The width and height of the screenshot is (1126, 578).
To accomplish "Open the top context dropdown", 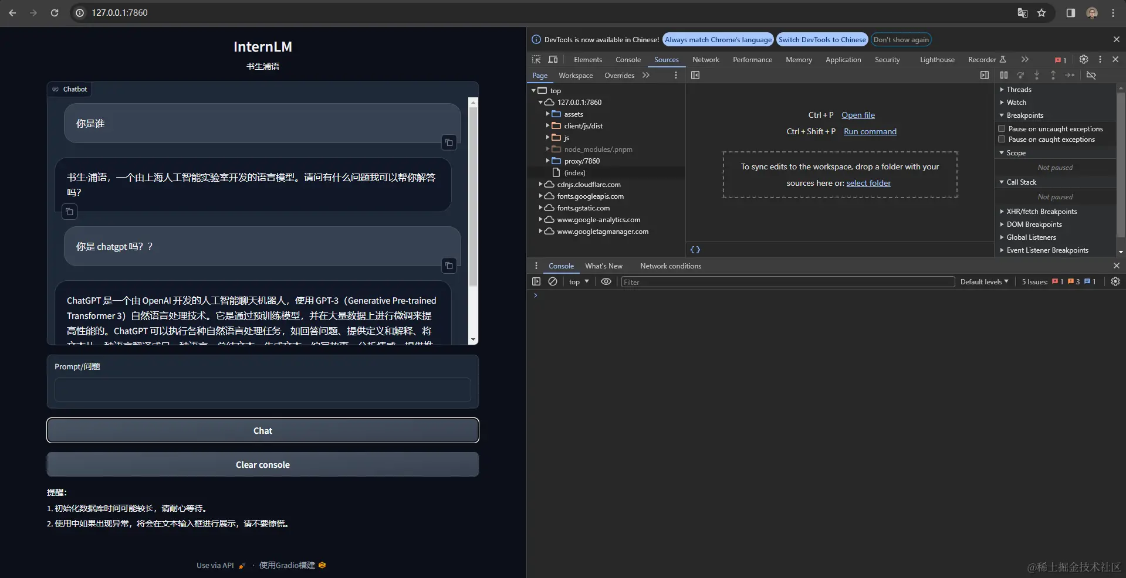I will (x=579, y=282).
